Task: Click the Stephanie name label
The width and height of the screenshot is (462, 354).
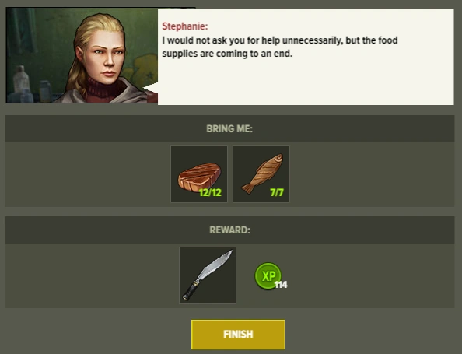Action: click(185, 26)
